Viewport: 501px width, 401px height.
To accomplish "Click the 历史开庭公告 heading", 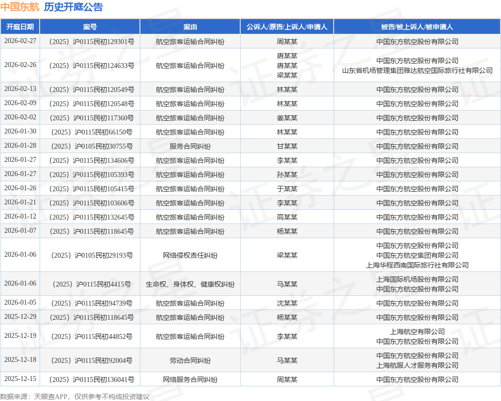I will pyautogui.click(x=73, y=7).
